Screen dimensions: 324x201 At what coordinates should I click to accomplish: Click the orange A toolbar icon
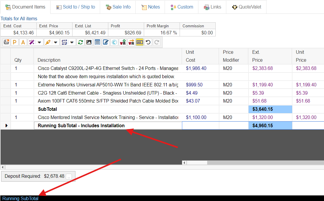[x=23, y=42]
